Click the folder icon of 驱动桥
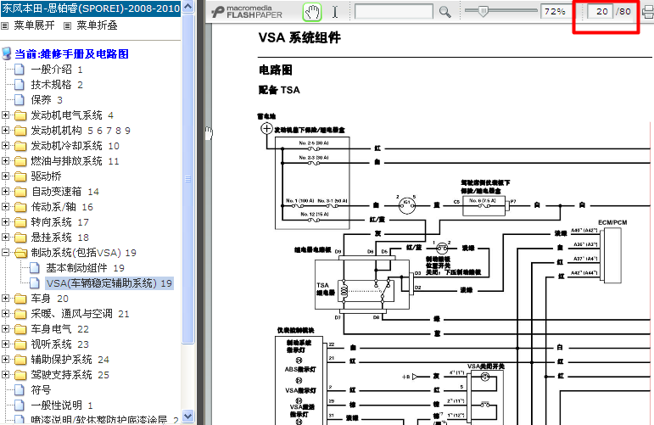The width and height of the screenshot is (654, 425). pyautogui.click(x=20, y=176)
